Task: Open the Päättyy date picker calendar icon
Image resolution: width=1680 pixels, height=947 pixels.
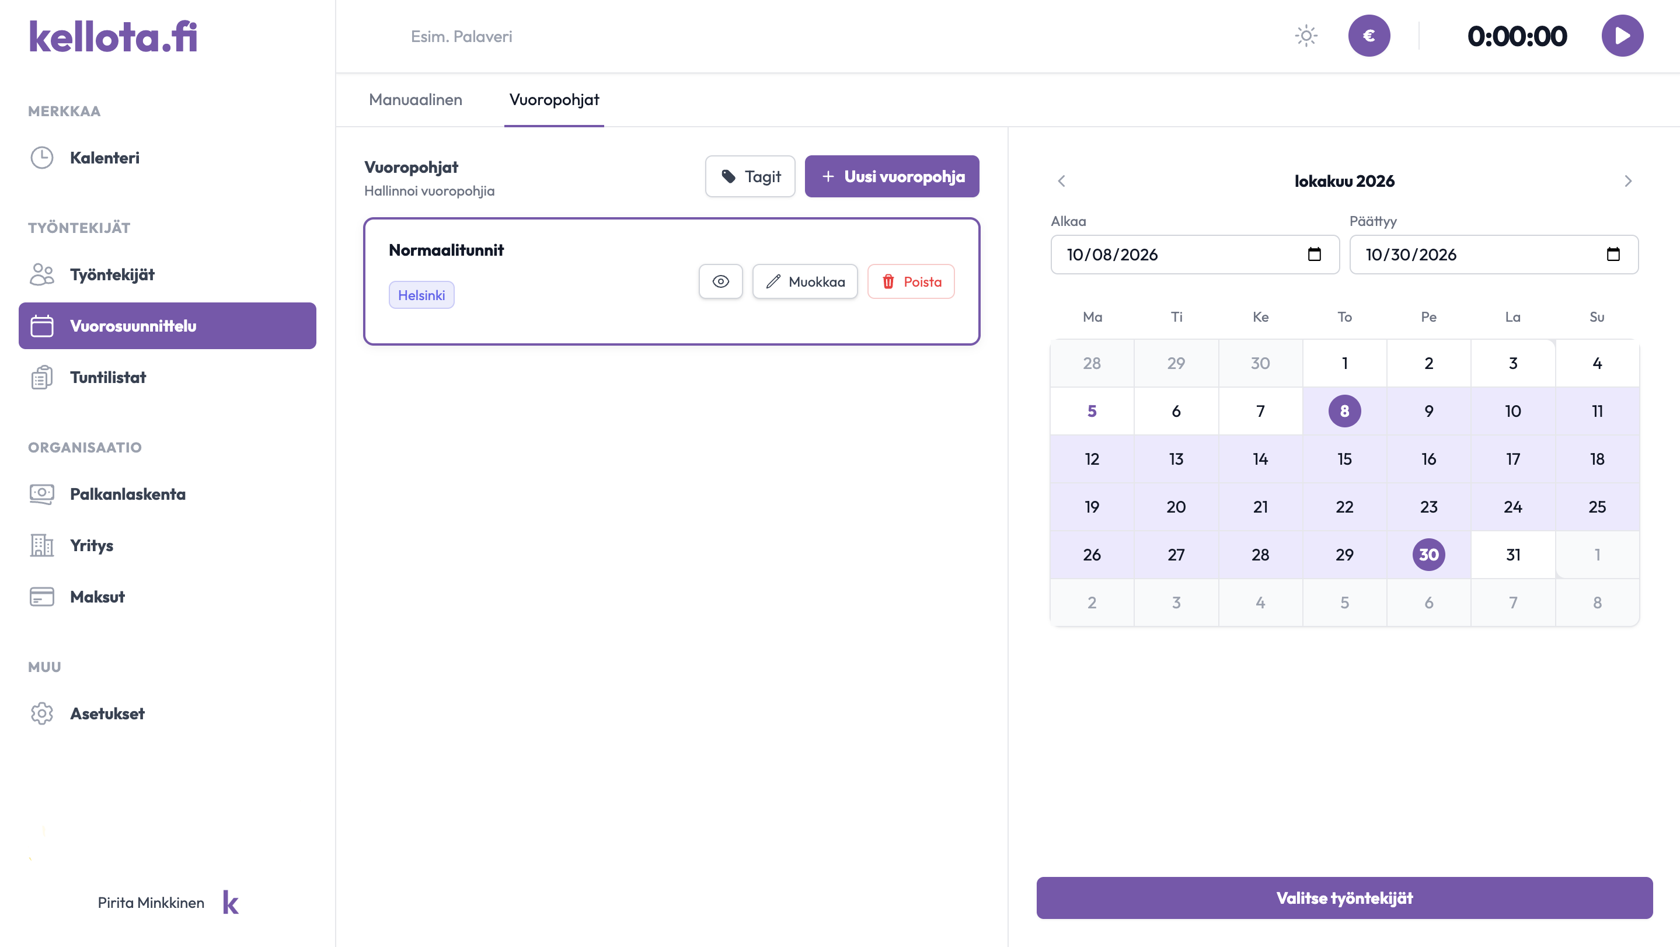Action: (x=1613, y=255)
